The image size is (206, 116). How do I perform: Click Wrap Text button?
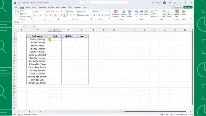81,12
